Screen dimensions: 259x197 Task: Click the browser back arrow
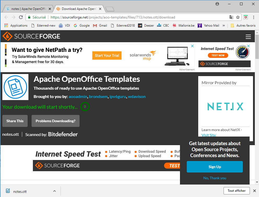(x=6, y=17)
